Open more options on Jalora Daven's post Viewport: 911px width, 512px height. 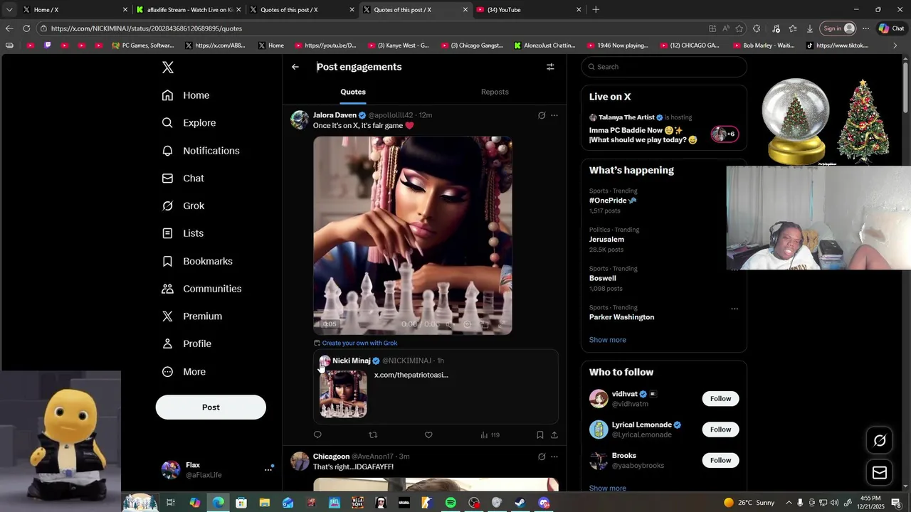554,115
